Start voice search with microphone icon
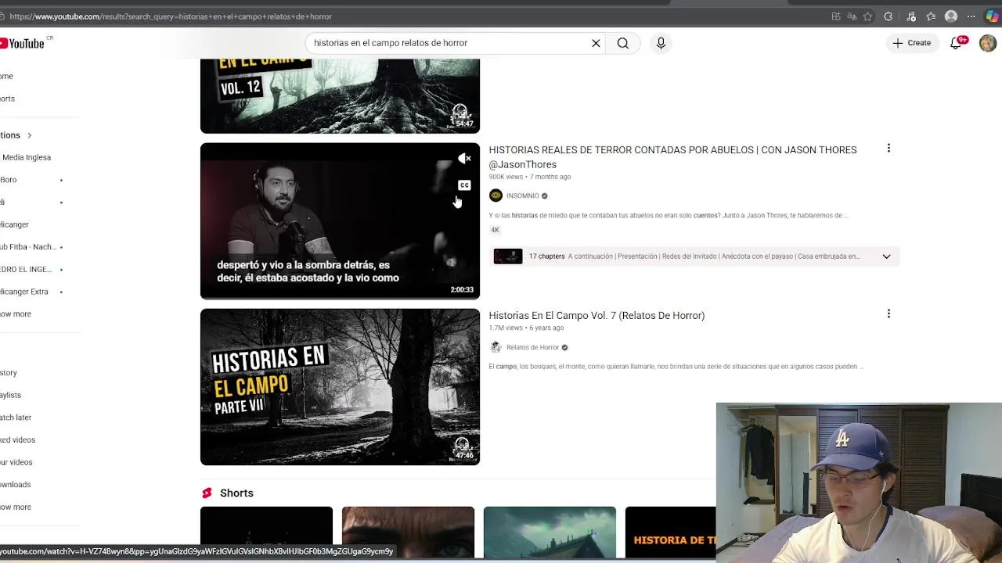The width and height of the screenshot is (1002, 563). point(661,43)
